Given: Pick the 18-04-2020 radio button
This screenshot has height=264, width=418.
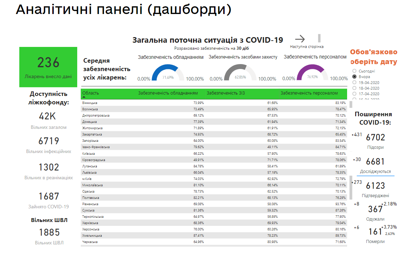Looking at the screenshot, I should coord(354,88).
